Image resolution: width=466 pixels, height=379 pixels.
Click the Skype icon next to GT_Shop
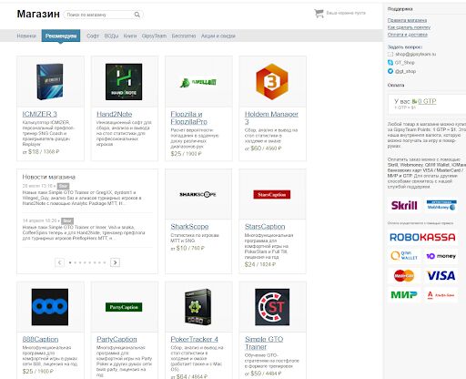390,63
